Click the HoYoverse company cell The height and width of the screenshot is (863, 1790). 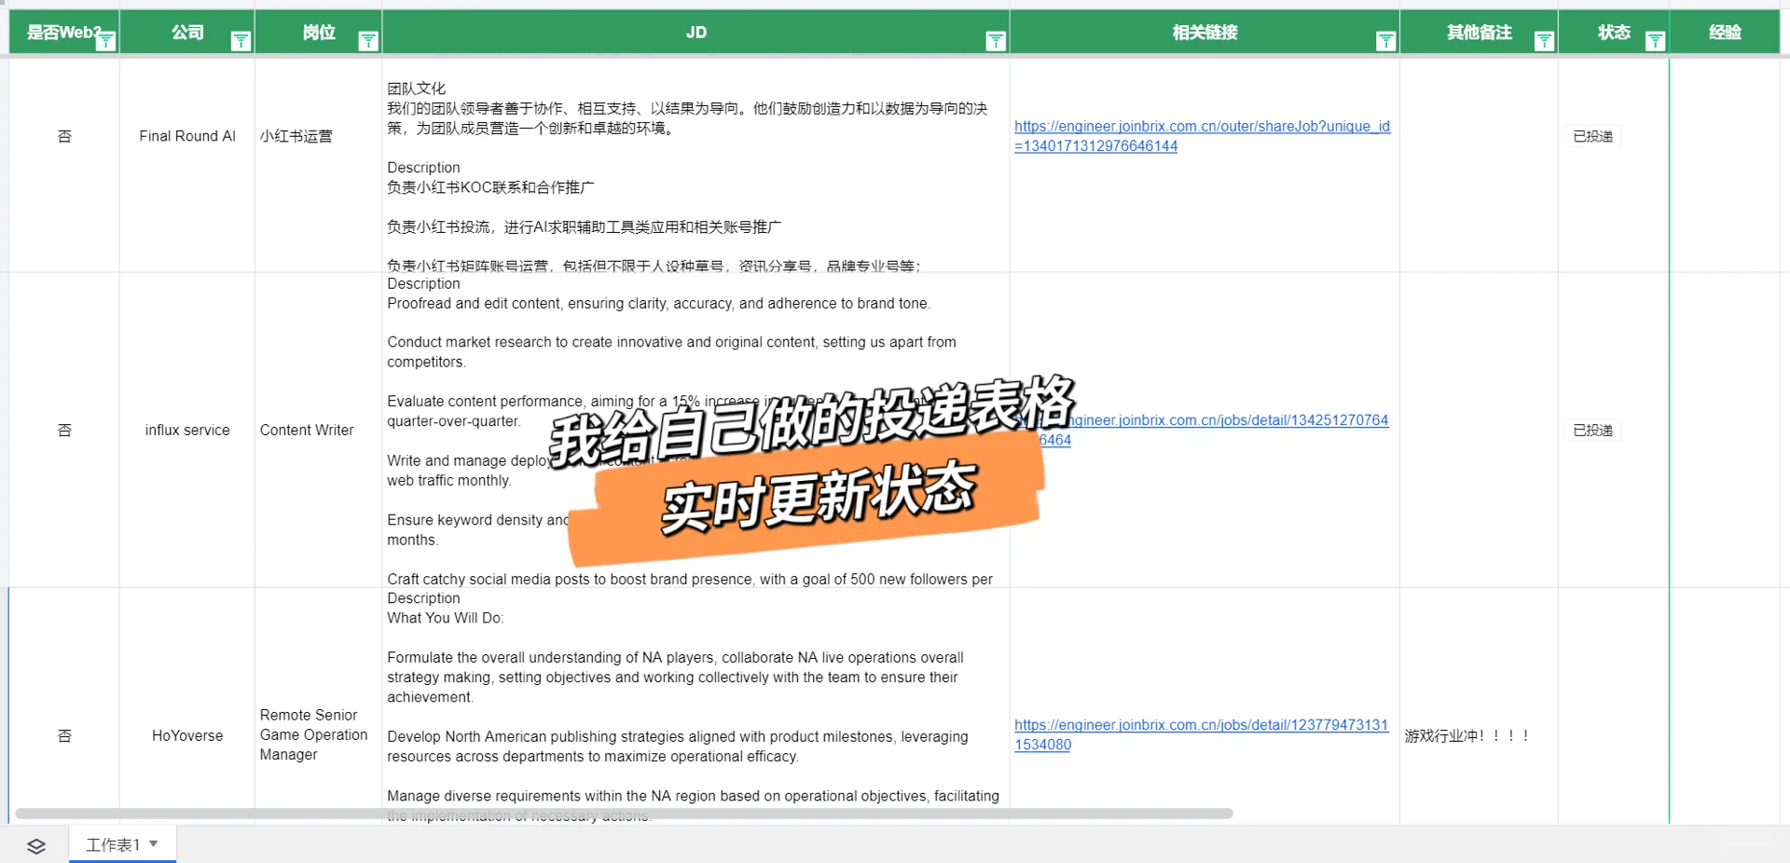point(186,735)
